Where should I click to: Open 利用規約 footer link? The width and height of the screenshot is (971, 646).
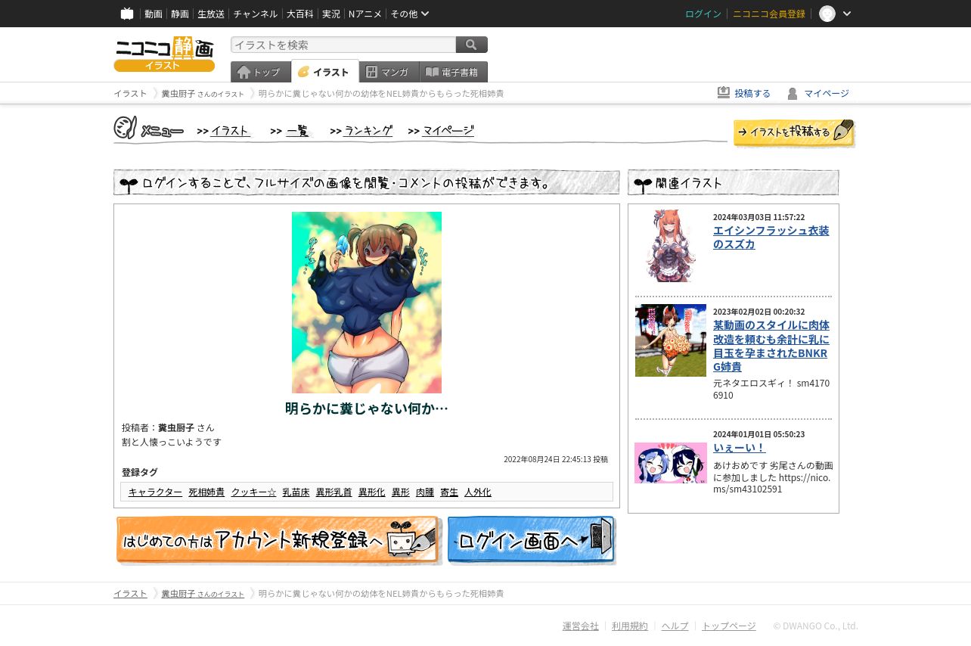tap(630, 626)
